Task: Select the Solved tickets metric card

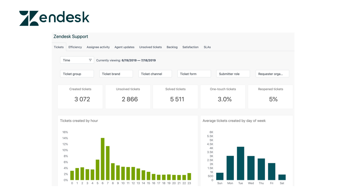Action: point(175,97)
